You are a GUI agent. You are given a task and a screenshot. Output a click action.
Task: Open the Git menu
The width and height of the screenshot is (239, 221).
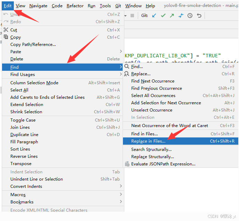click(x=118, y=6)
